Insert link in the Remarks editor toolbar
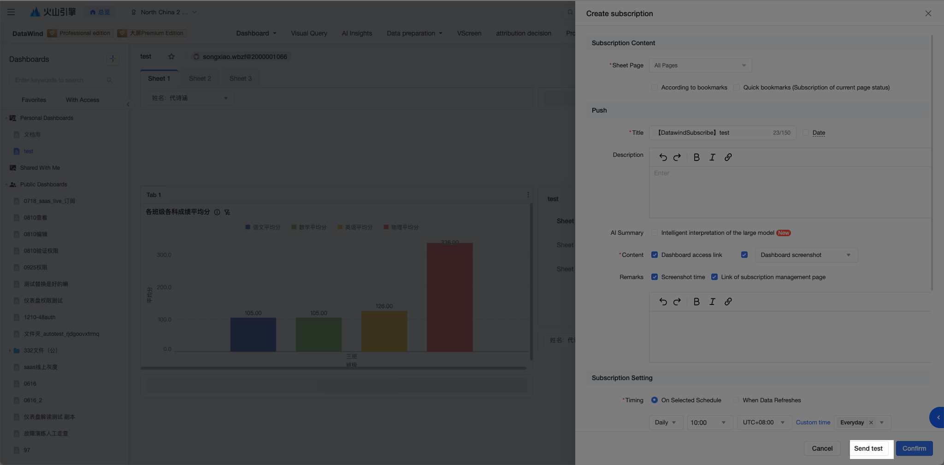The image size is (944, 465). click(x=728, y=302)
